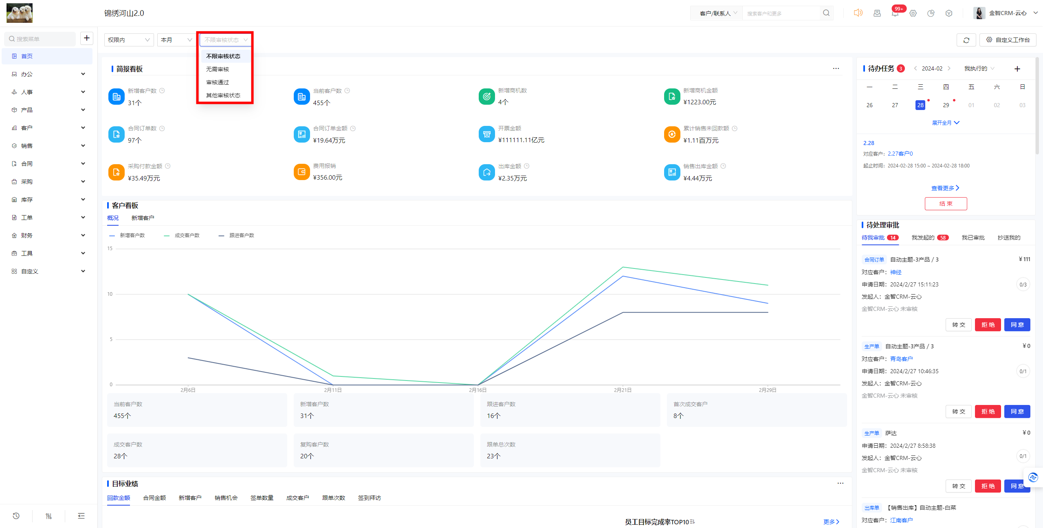Click the inbox tray icon in header

pyautogui.click(x=877, y=13)
